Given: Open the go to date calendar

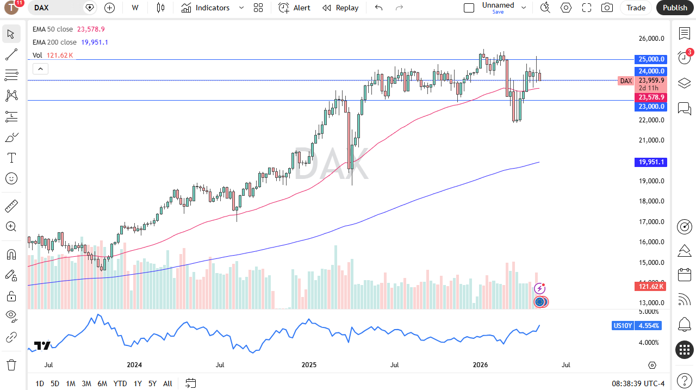Looking at the screenshot, I should [x=190, y=383].
